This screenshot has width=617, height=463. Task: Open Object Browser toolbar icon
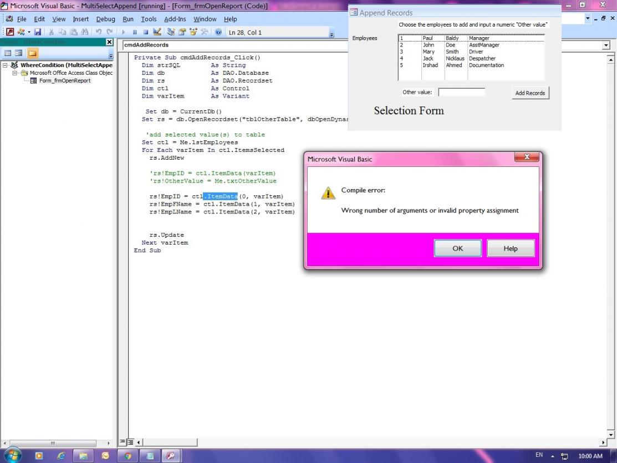(x=193, y=32)
